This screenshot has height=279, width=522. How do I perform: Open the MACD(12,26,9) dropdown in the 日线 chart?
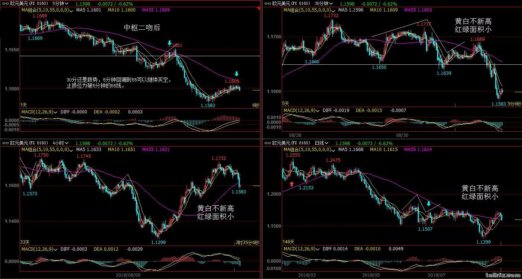317,249
